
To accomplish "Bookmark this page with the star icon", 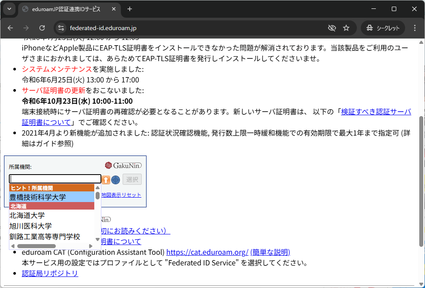I will pyautogui.click(x=346, y=28).
